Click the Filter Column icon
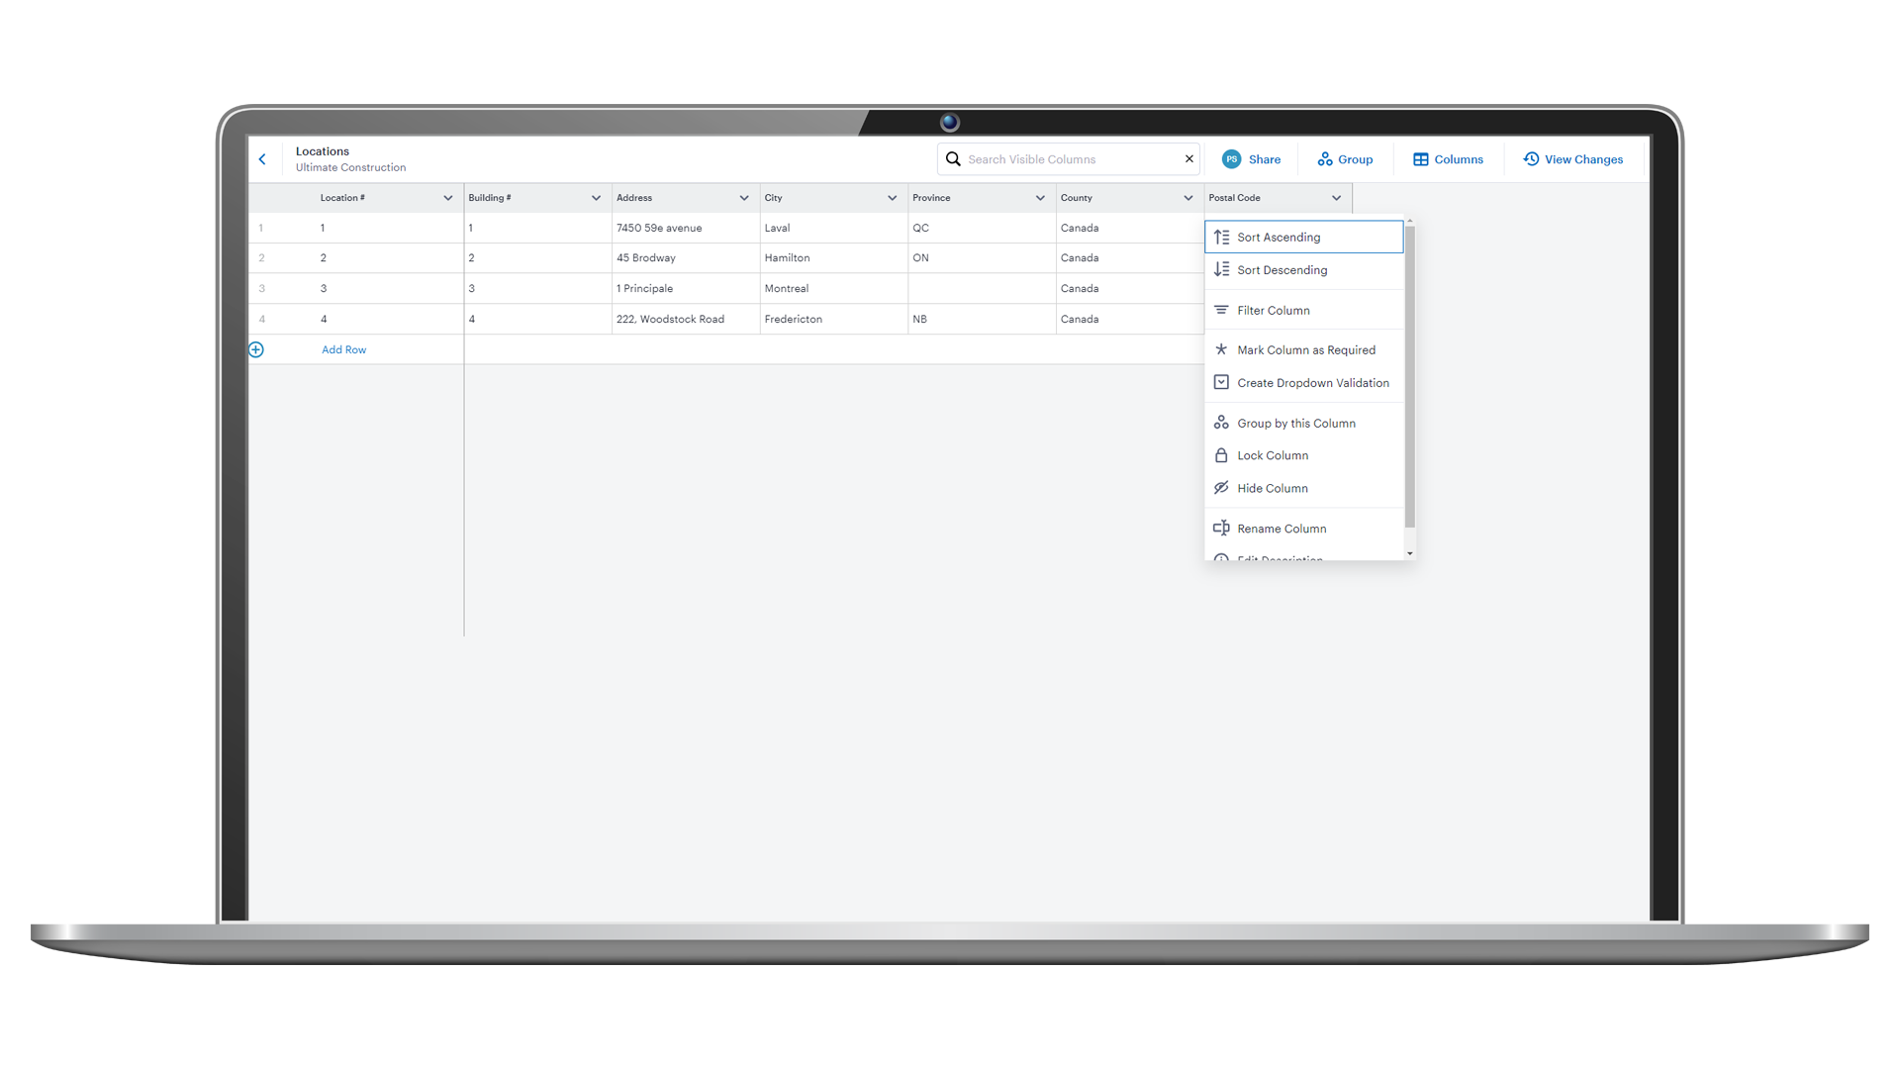Image resolution: width=1900 pixels, height=1069 pixels. click(1221, 310)
